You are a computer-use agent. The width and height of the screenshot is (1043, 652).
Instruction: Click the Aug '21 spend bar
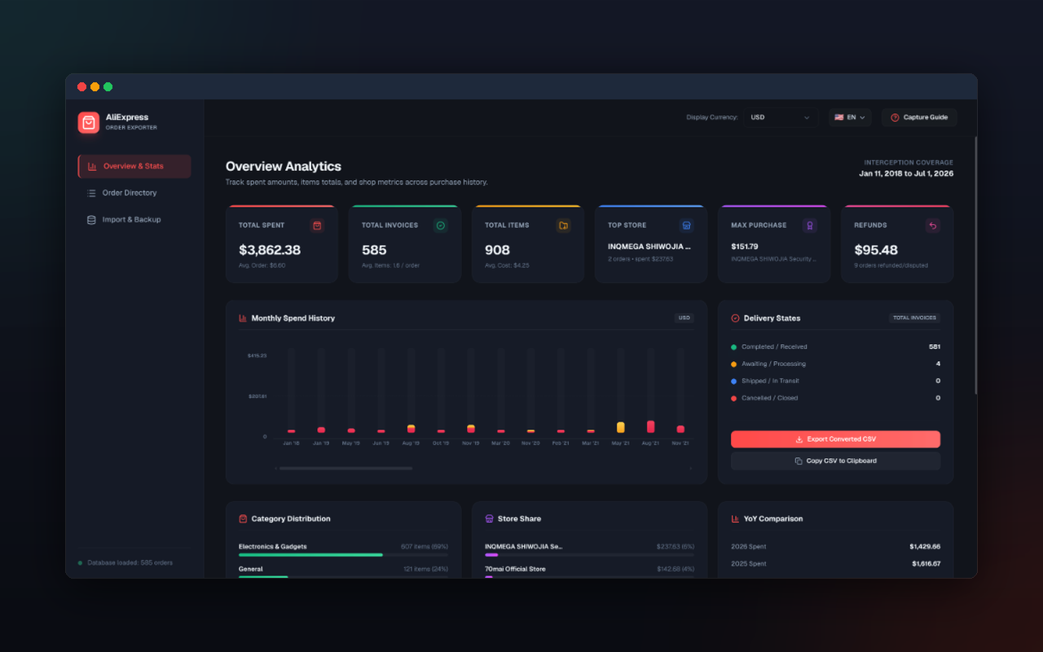pyautogui.click(x=650, y=426)
